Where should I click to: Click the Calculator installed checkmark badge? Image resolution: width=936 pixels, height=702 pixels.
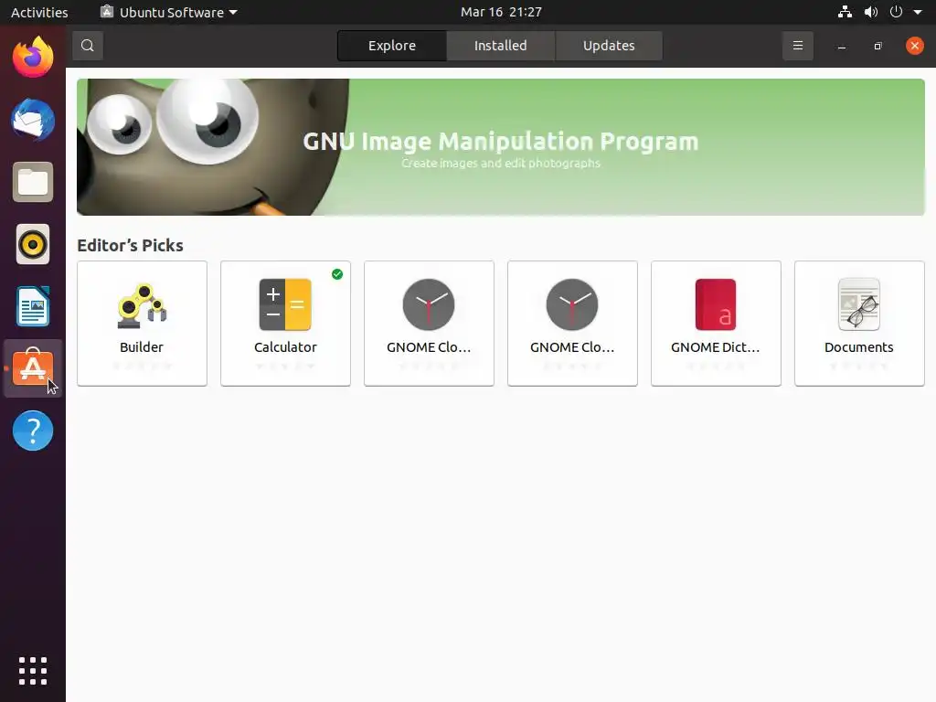click(x=337, y=274)
